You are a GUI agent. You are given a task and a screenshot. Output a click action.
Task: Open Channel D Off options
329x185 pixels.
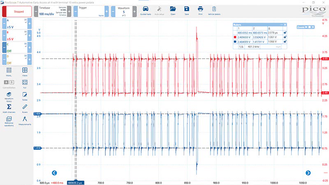pos(17,59)
